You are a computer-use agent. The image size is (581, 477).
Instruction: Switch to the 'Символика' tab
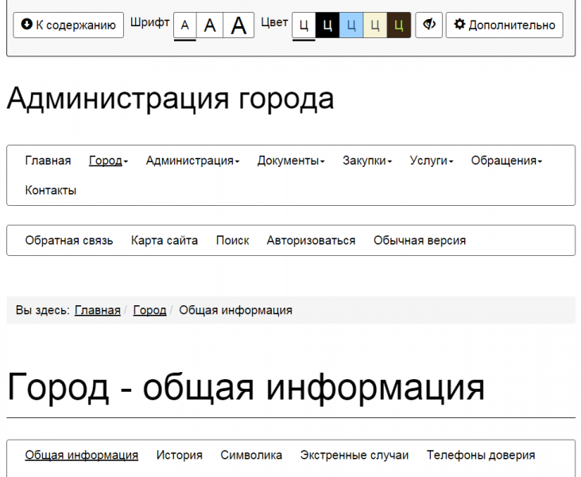(251, 455)
